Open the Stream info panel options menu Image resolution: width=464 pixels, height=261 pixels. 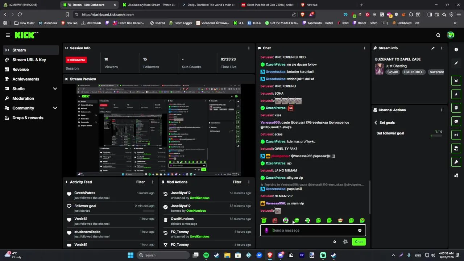(x=442, y=48)
